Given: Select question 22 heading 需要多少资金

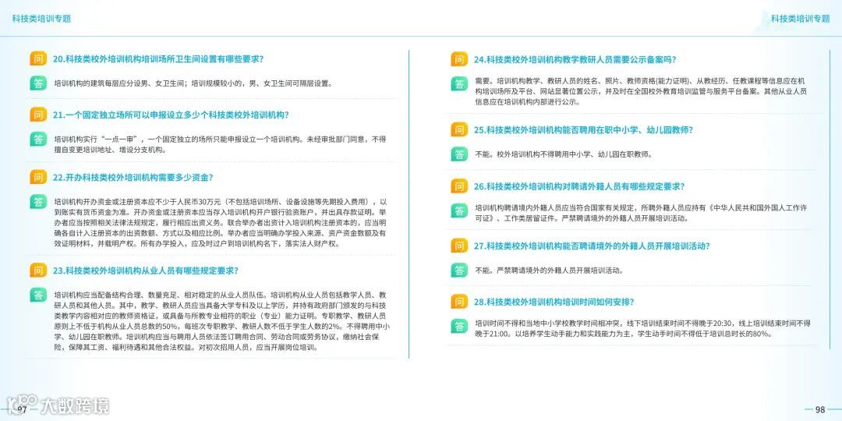Looking at the screenshot, I should [133, 177].
